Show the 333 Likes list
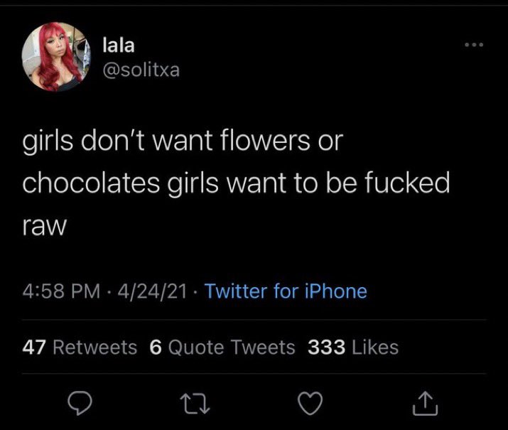 pos(353,347)
